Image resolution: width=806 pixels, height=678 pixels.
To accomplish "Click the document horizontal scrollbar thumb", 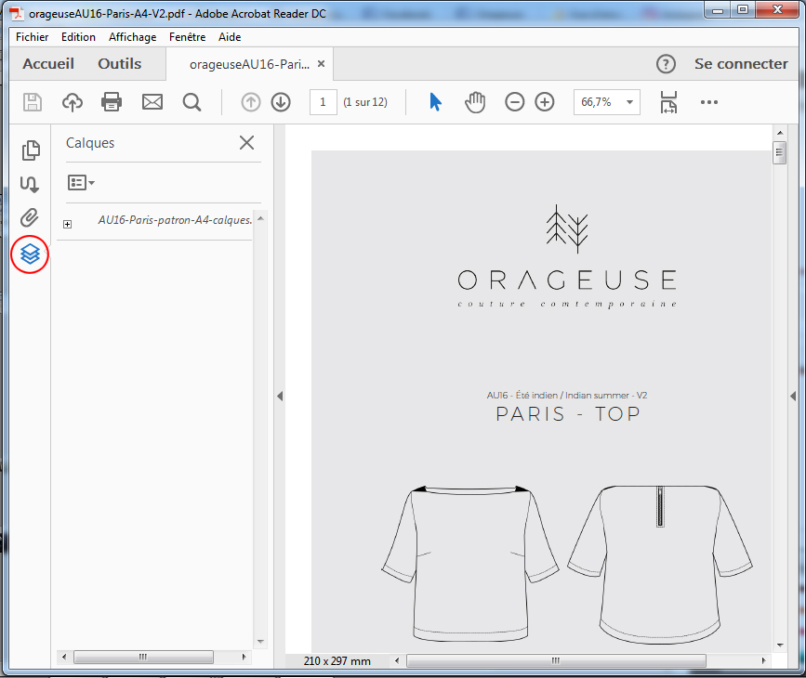I will (556, 660).
